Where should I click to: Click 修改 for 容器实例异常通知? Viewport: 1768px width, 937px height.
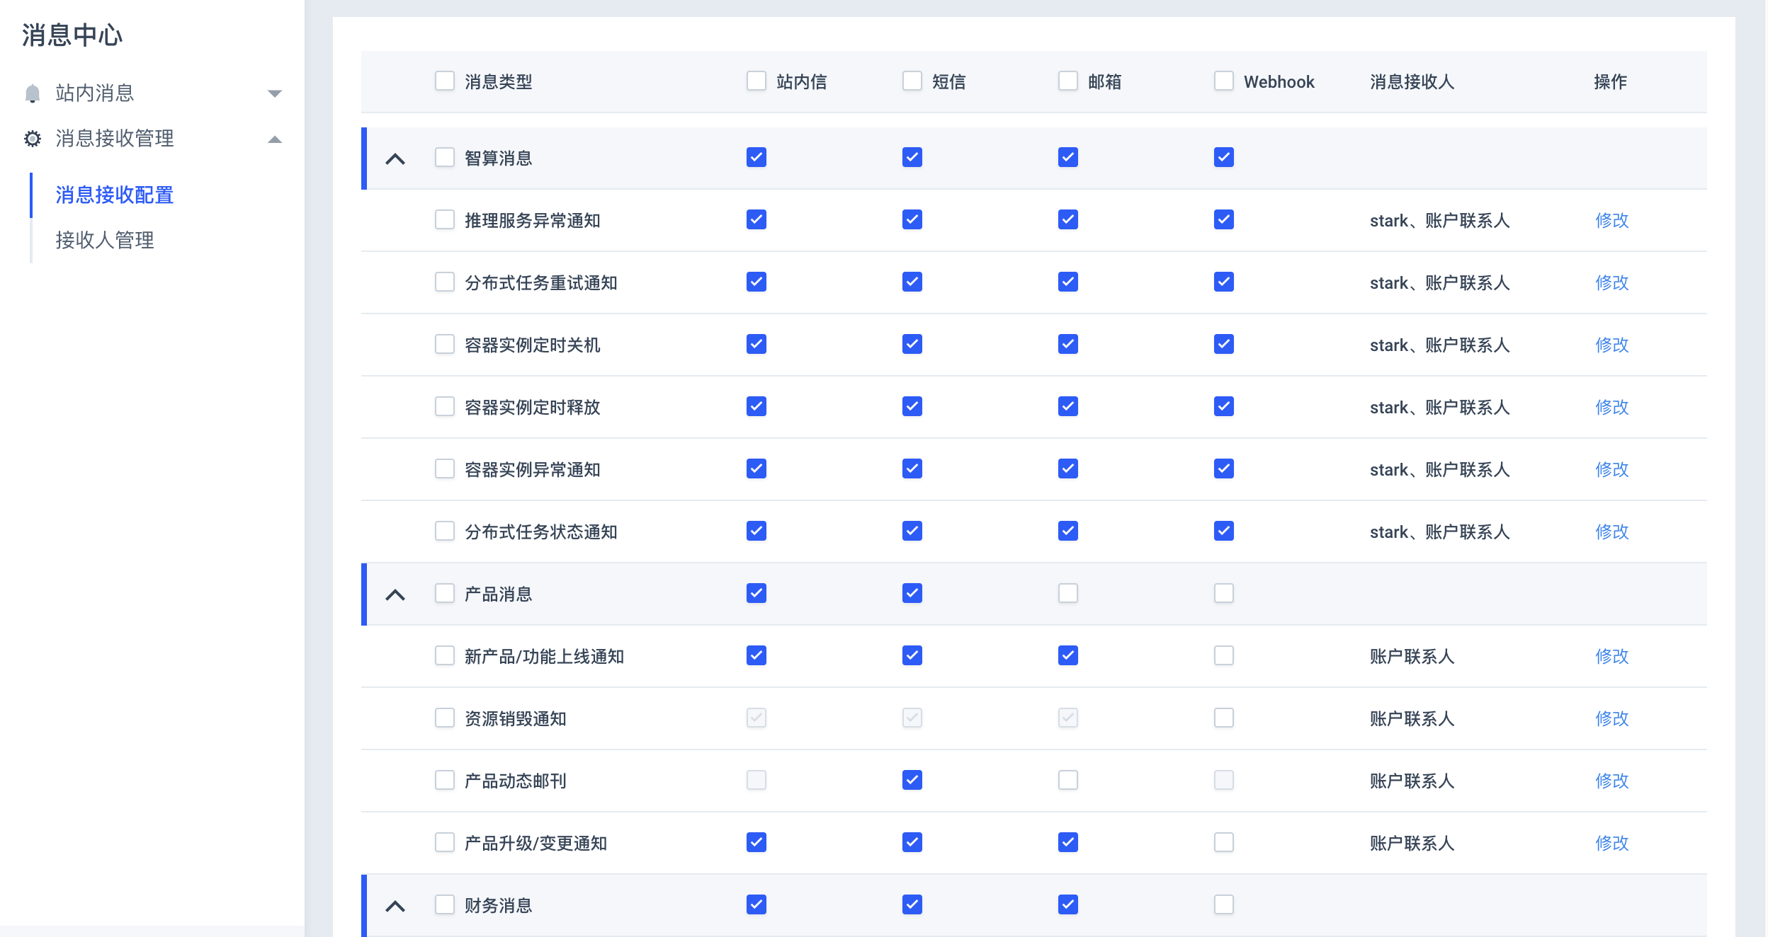1612,470
